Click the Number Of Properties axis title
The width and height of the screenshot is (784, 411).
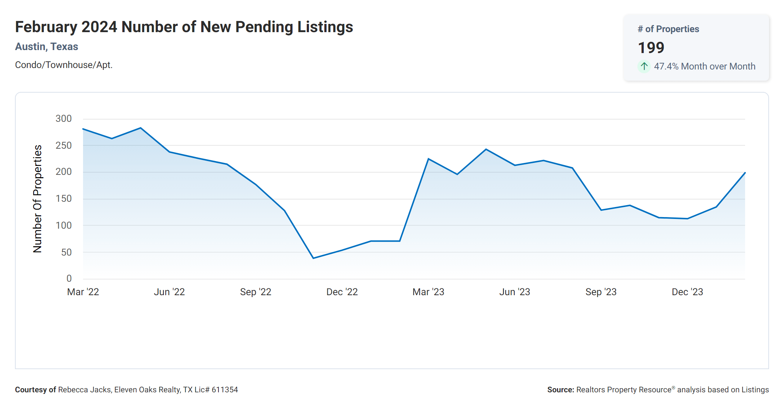point(37,199)
